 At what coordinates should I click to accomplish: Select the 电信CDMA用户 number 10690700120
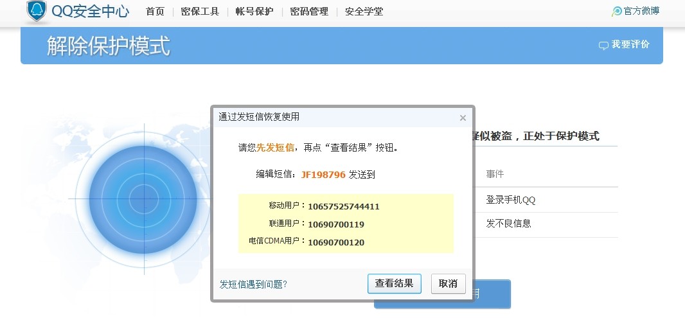[x=336, y=242]
